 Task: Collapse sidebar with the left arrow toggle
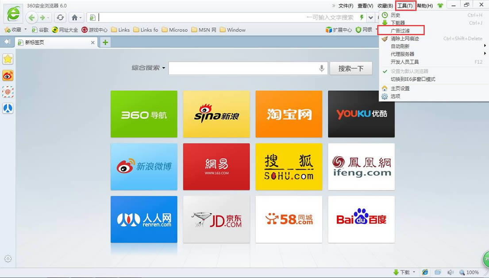pos(7,42)
